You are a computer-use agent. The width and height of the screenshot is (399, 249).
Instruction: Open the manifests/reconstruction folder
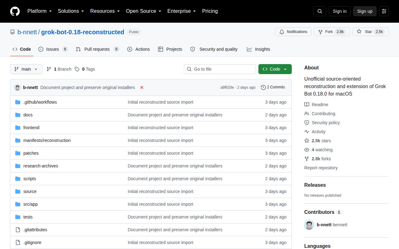coord(47,140)
